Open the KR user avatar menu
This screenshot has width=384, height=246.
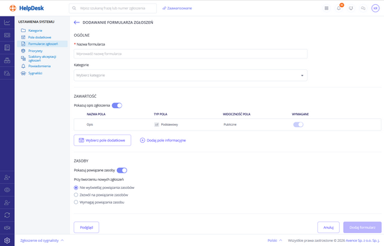[375, 8]
